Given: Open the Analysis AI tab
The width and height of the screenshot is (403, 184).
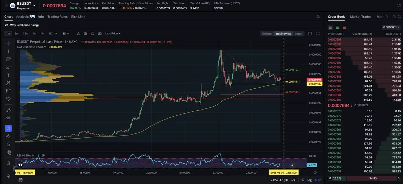Looking at the screenshot, I should 25,17.
